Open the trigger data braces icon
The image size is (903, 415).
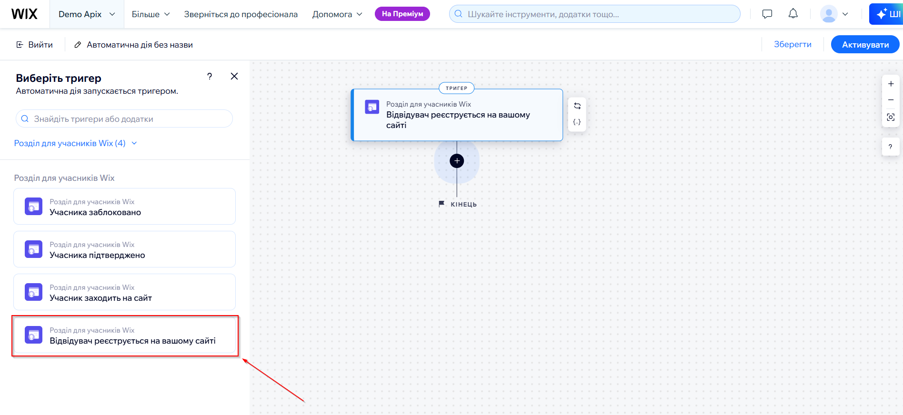tap(577, 122)
